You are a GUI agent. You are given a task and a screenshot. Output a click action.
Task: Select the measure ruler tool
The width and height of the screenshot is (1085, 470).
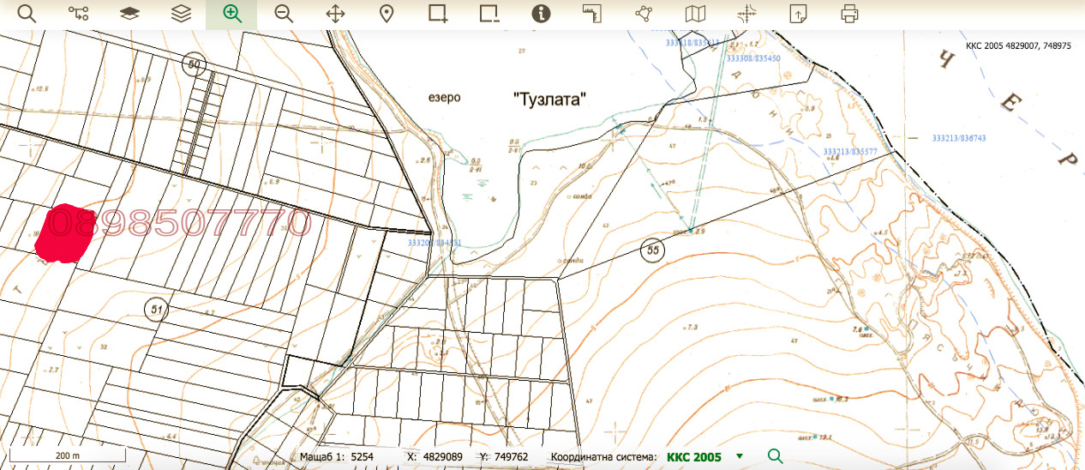pyautogui.click(x=592, y=14)
